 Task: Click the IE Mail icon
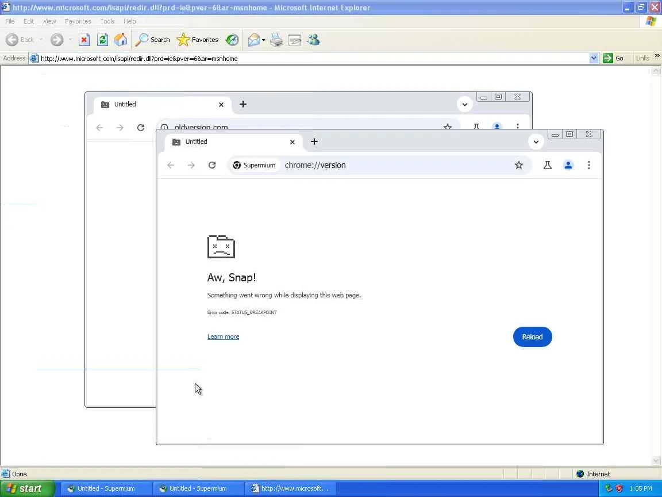(x=254, y=40)
